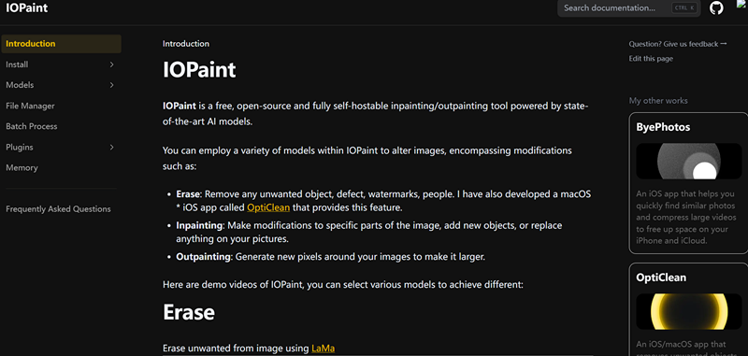
Task: Open the LaMa model link
Action: [323, 349]
